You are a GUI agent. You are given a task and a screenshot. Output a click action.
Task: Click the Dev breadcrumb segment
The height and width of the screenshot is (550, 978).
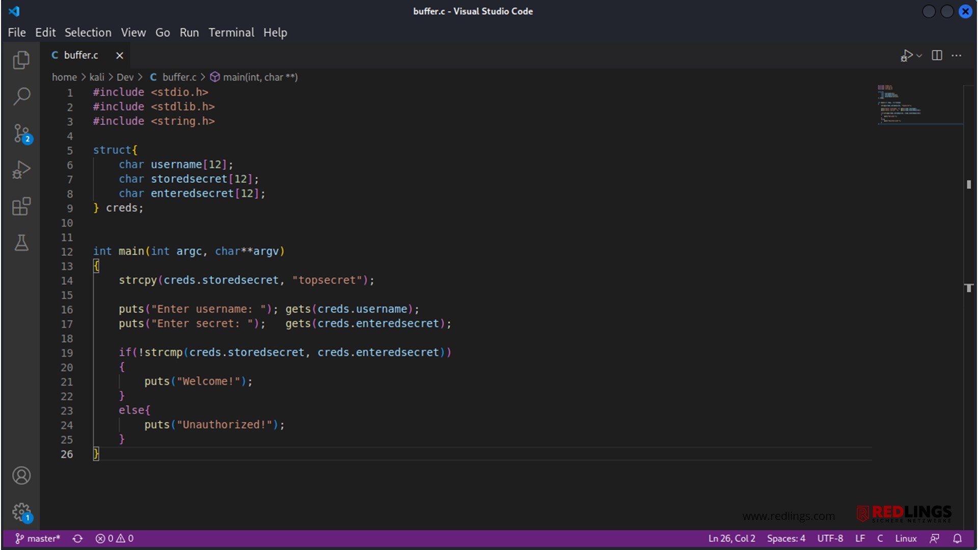tap(125, 77)
